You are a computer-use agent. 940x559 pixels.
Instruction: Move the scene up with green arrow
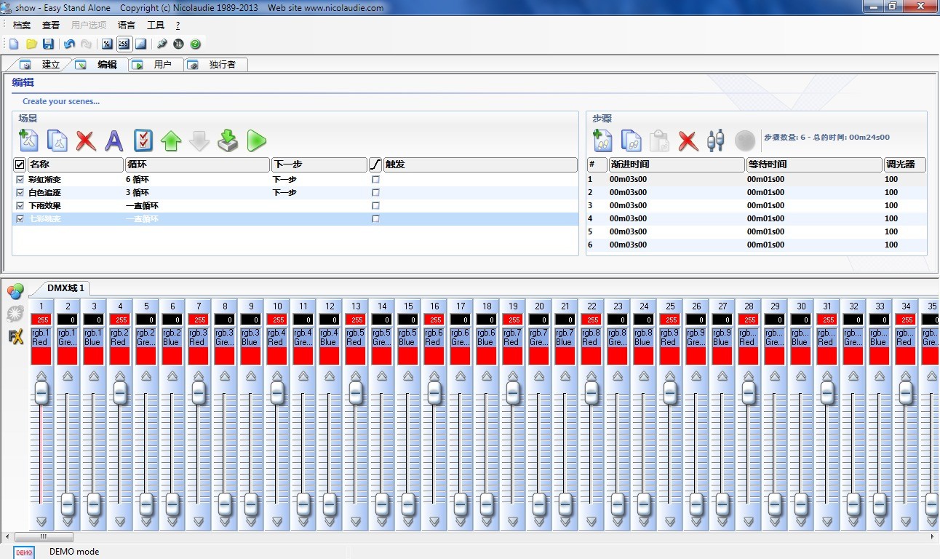click(171, 140)
